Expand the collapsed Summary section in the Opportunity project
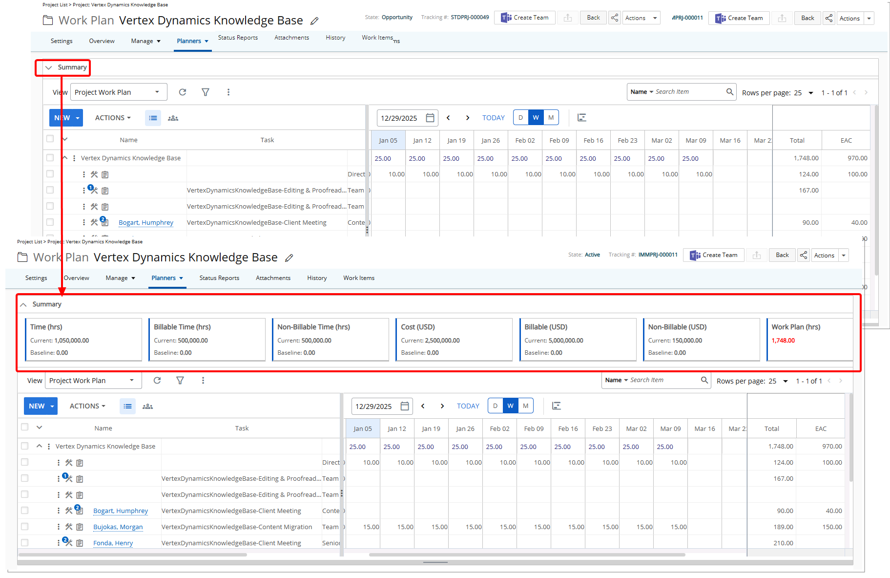This screenshot has height=578, width=890. [x=49, y=67]
